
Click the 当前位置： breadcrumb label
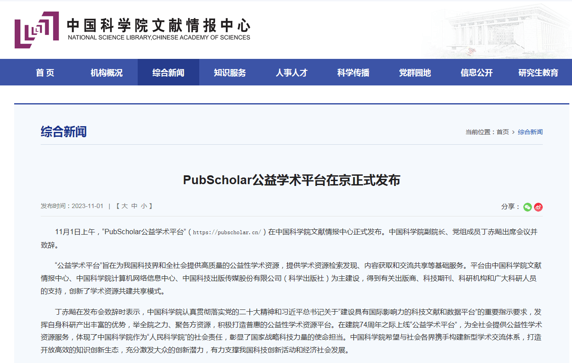pyautogui.click(x=481, y=132)
